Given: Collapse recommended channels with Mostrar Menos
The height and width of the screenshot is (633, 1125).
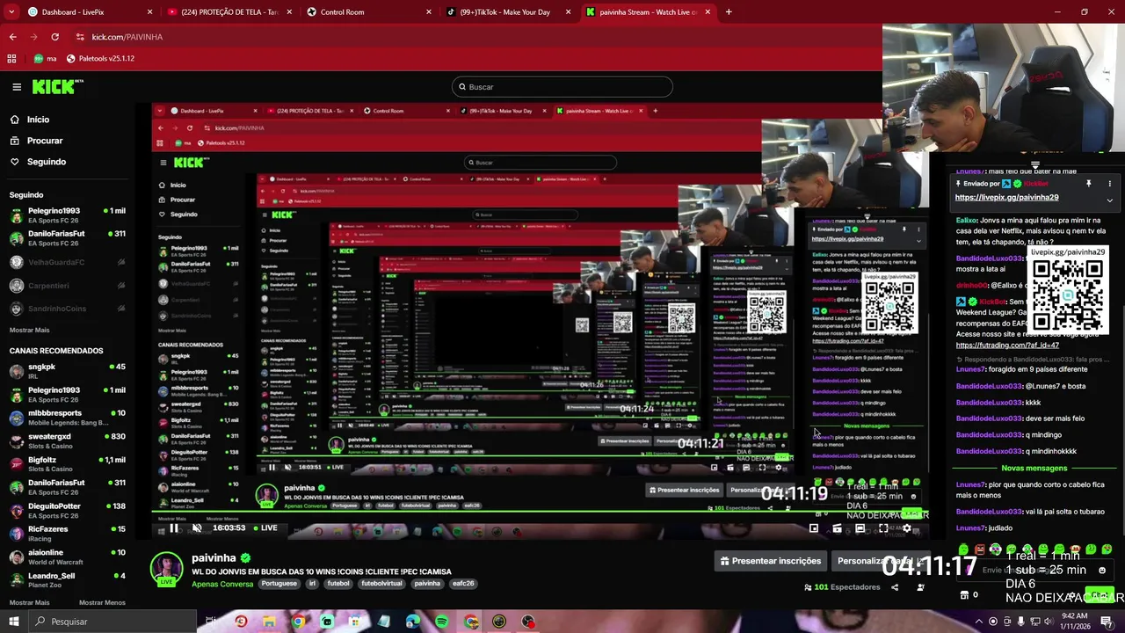Looking at the screenshot, I should [x=102, y=602].
